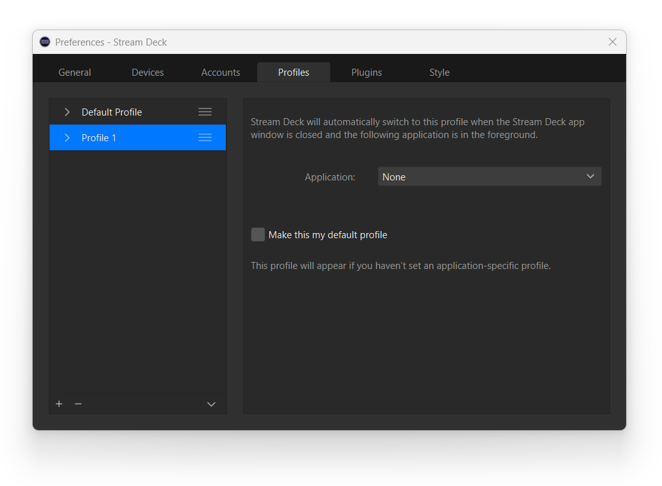Select the Default Profile row

138,112
